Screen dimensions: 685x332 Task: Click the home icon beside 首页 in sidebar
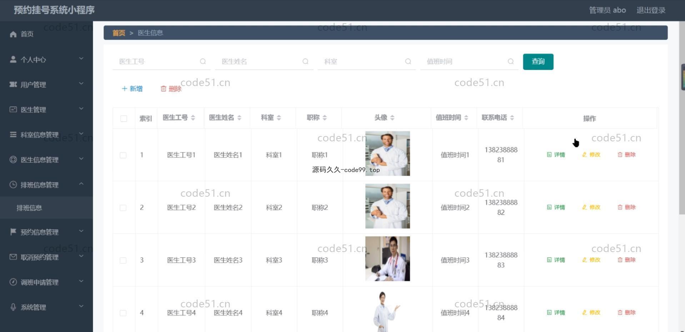(x=13, y=34)
